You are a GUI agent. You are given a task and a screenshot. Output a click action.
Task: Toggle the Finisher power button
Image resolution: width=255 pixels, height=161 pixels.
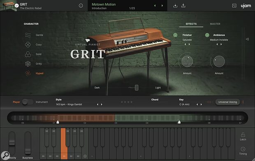pos(175,35)
